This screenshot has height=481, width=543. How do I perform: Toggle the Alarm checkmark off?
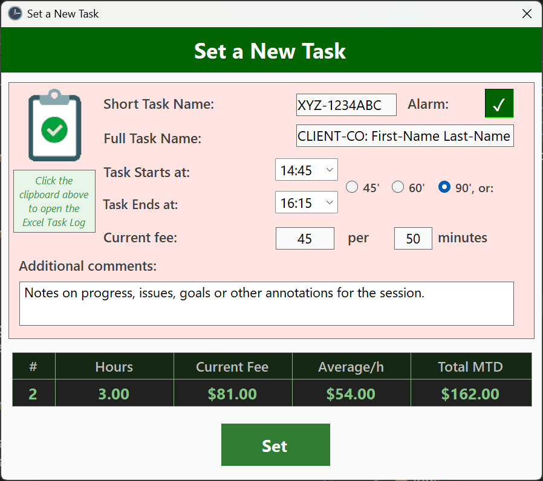pos(499,103)
